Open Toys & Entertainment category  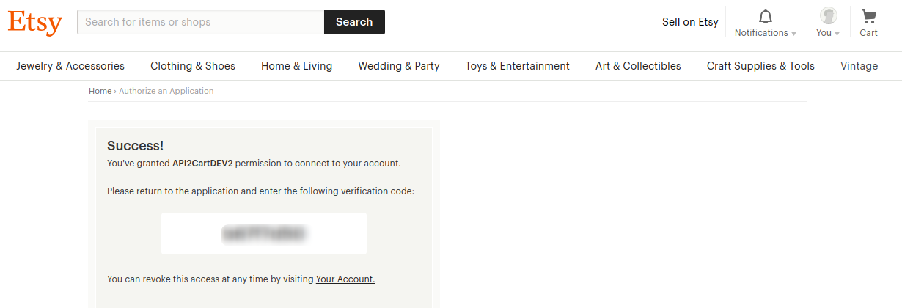coord(517,66)
